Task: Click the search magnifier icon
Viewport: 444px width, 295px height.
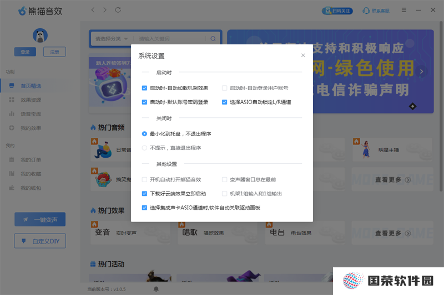Action: (213, 39)
